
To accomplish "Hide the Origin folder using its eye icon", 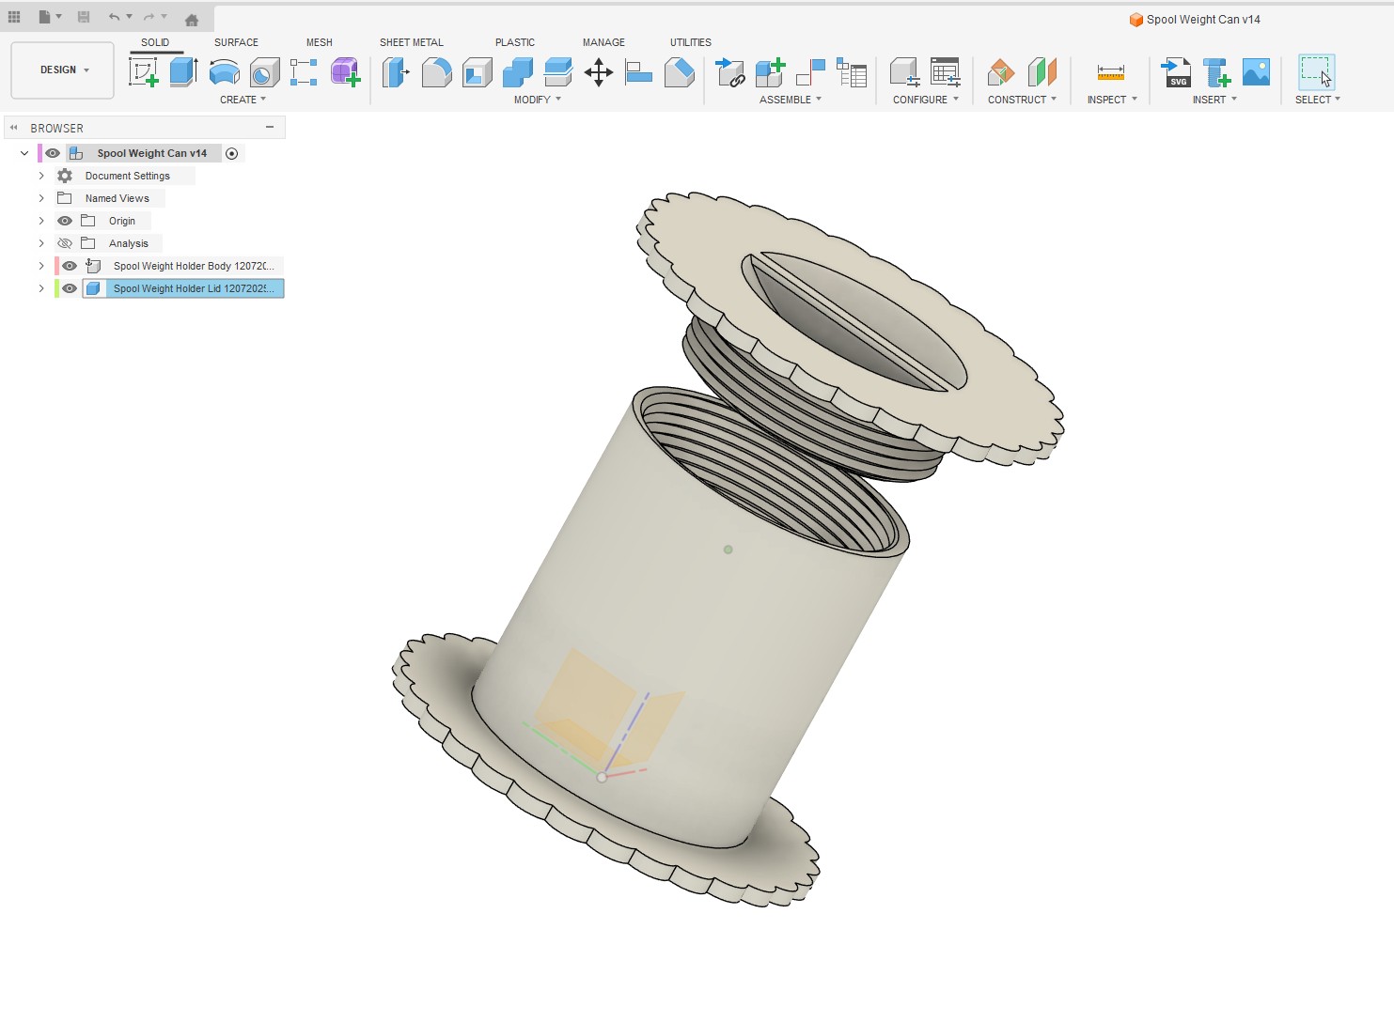I will (x=65, y=221).
